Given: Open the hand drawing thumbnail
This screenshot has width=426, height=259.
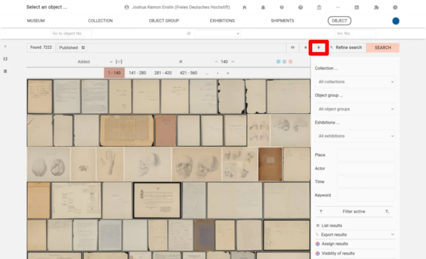Looking at the screenshot, I should click(110, 164).
